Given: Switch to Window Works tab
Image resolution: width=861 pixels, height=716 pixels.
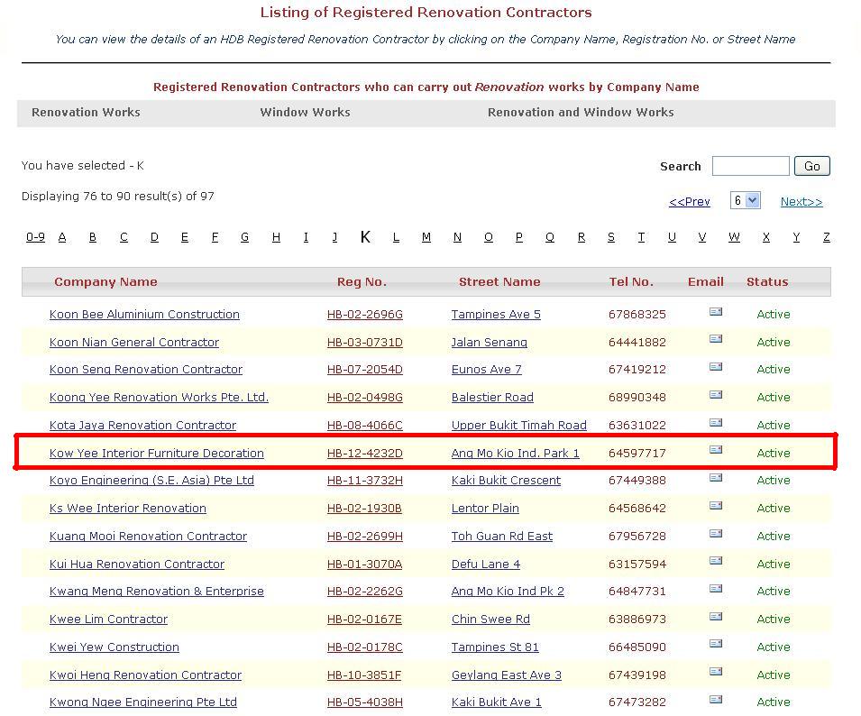Looking at the screenshot, I should click(x=305, y=113).
